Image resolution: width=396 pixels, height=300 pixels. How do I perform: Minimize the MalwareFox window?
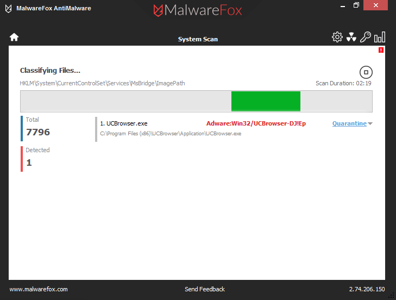[x=341, y=5]
